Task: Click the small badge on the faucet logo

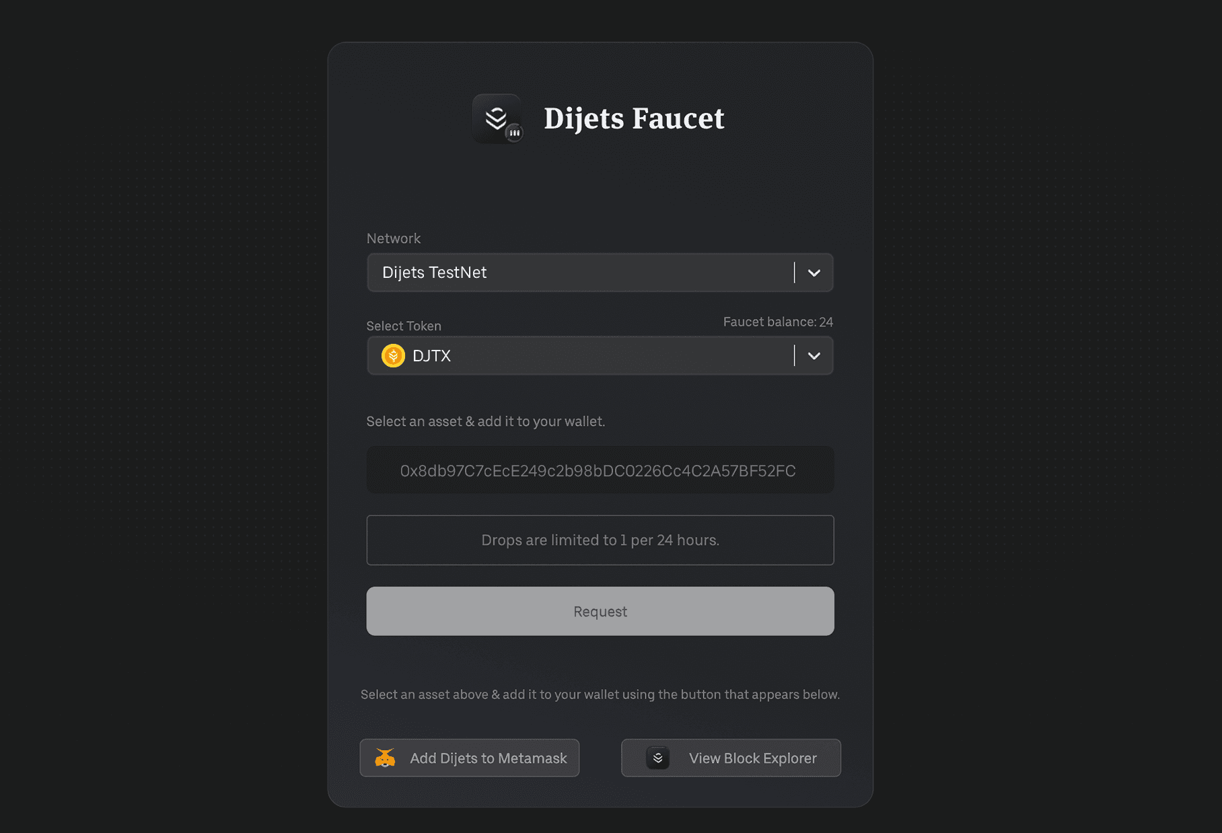Action: (514, 133)
